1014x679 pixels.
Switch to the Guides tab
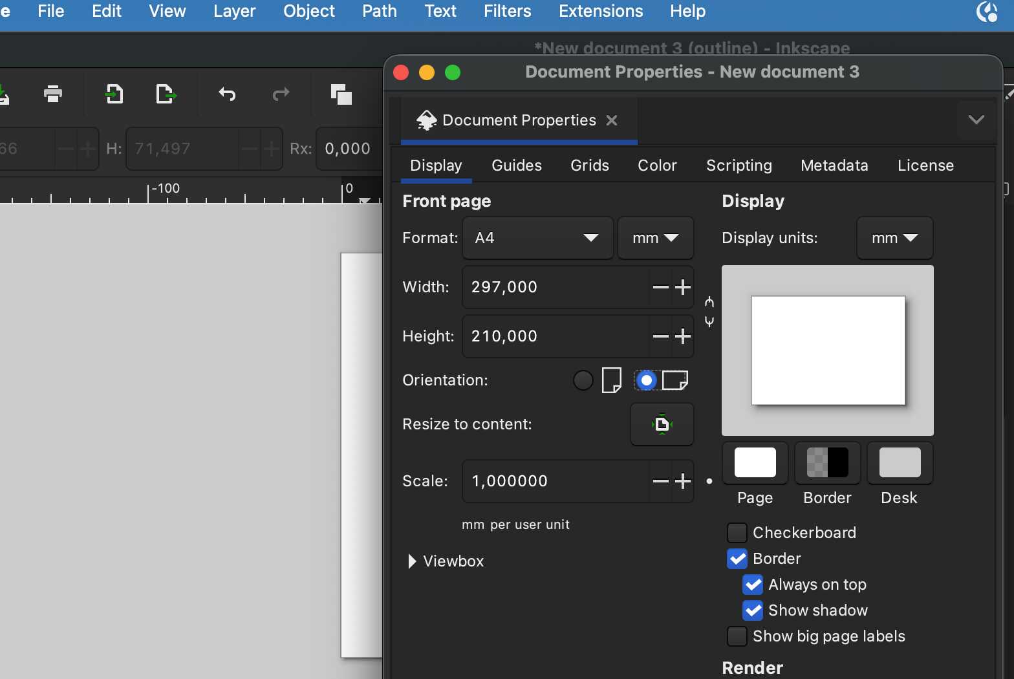point(517,166)
